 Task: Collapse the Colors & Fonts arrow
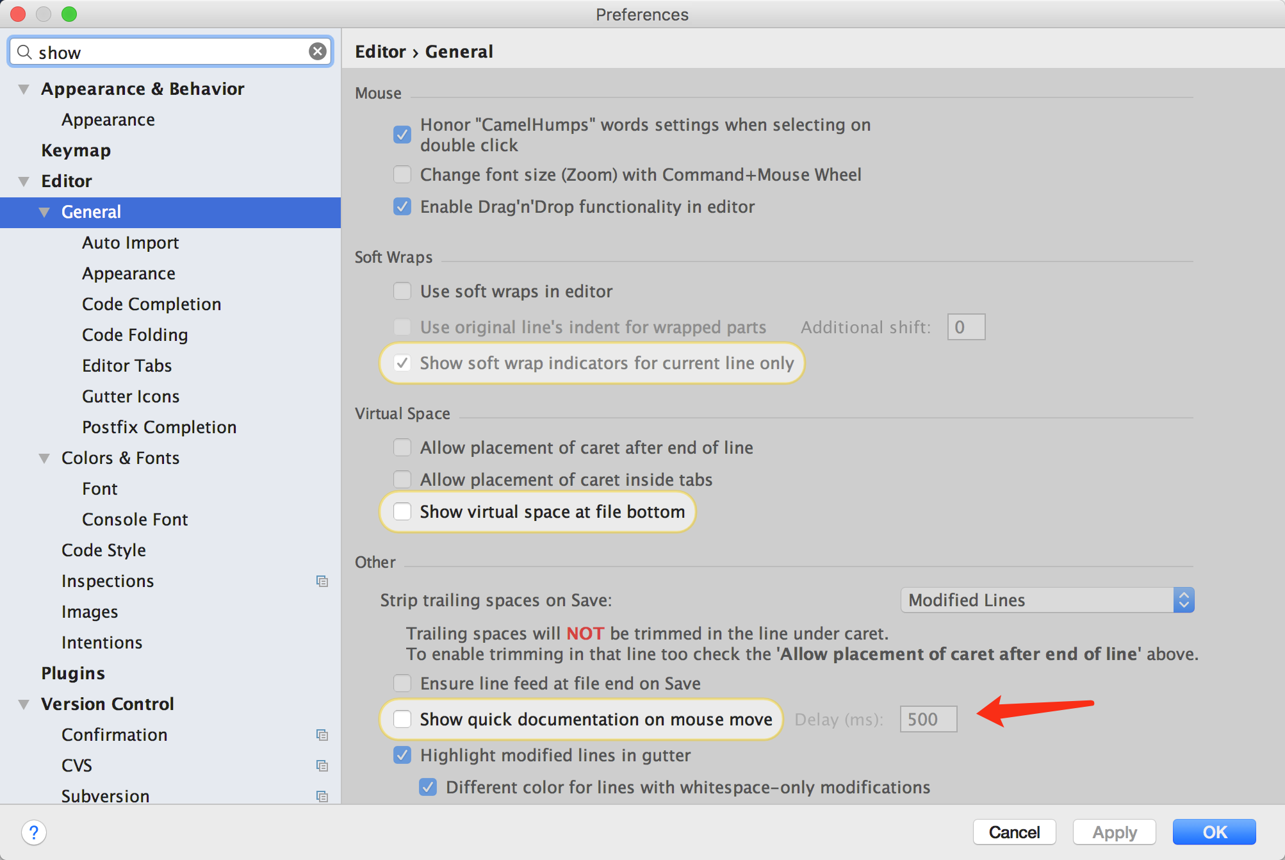click(x=44, y=458)
